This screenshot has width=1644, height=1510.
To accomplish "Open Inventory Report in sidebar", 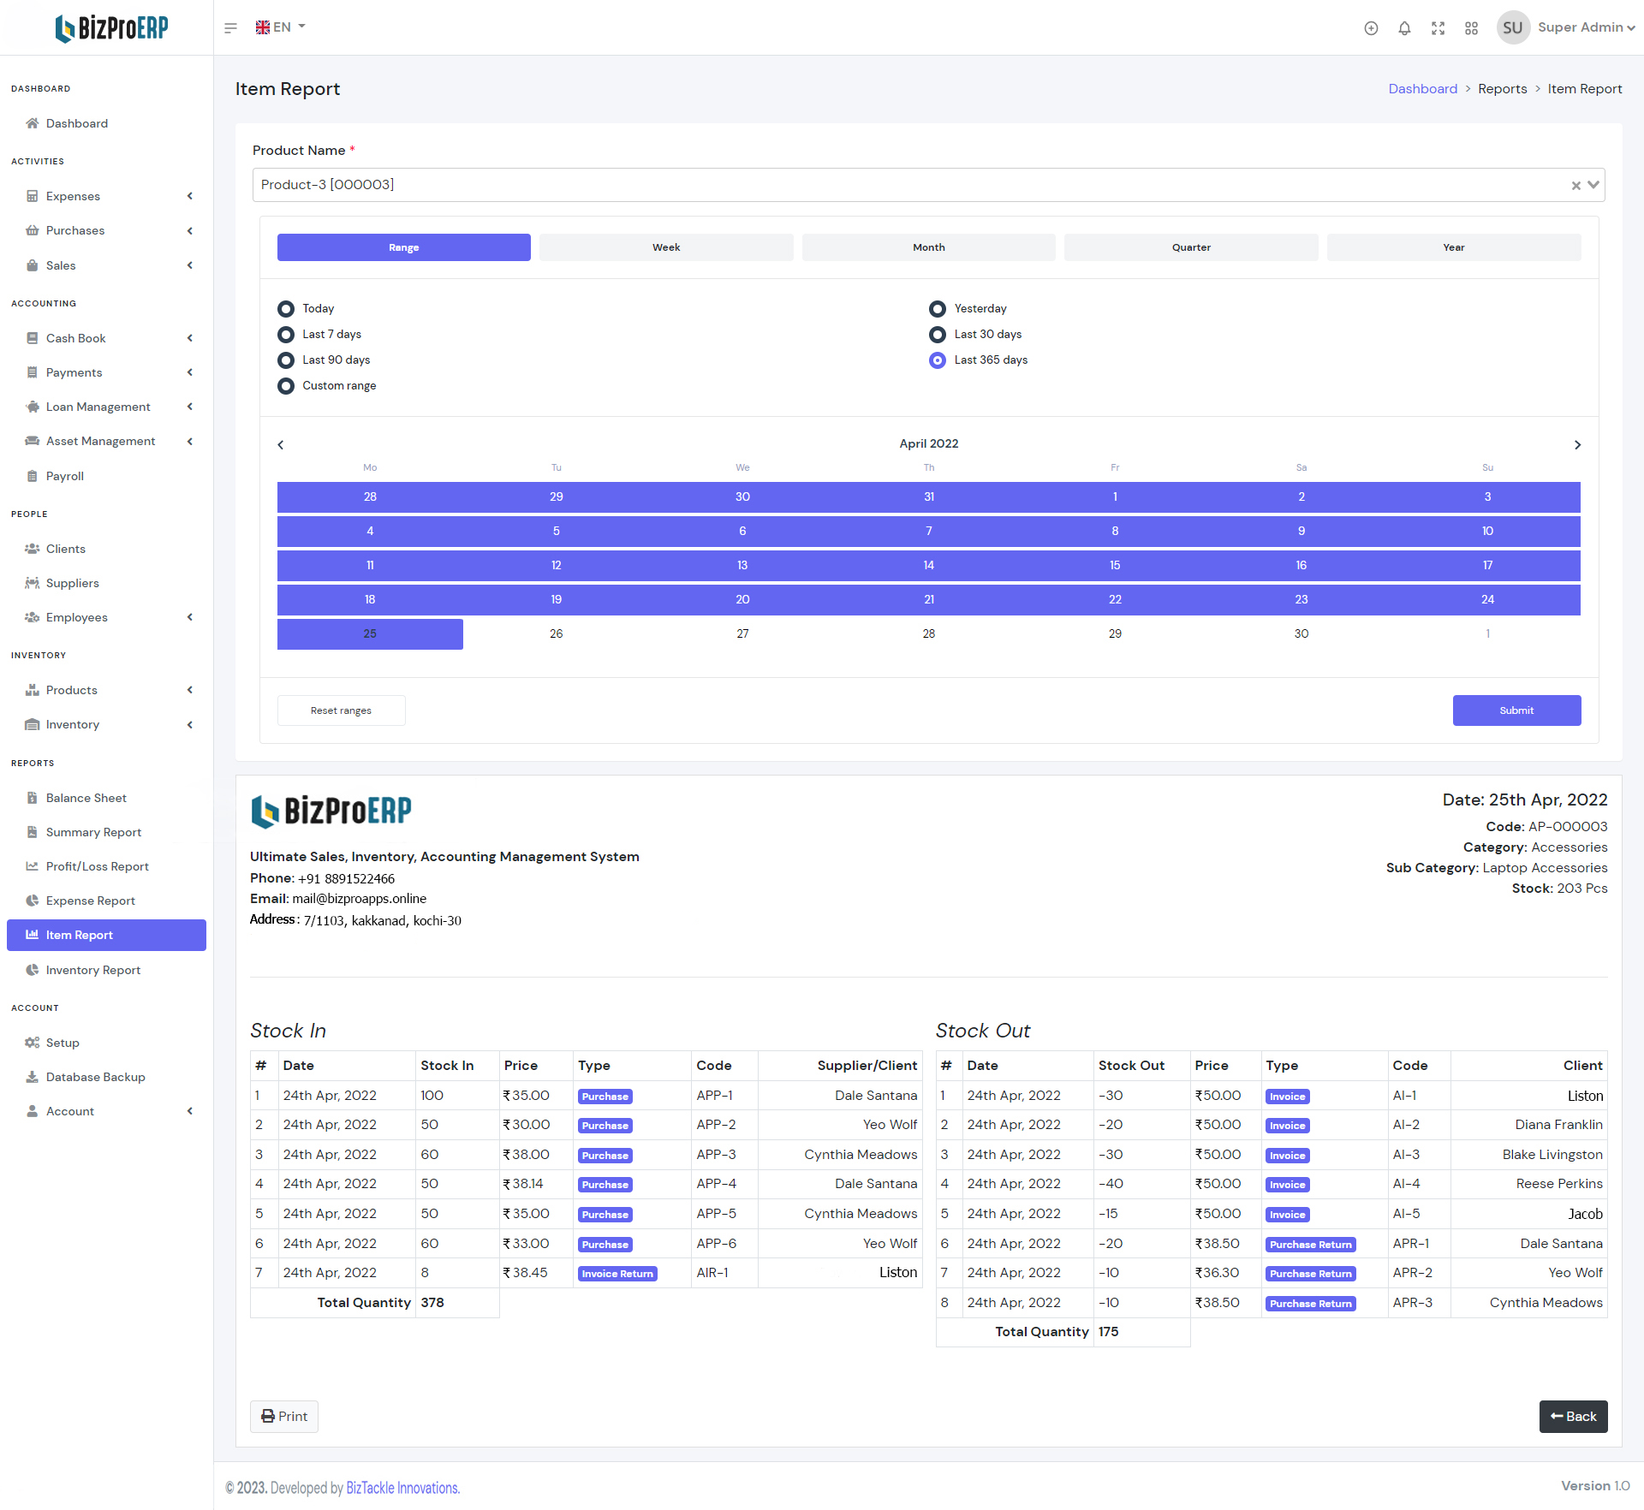I will [92, 970].
